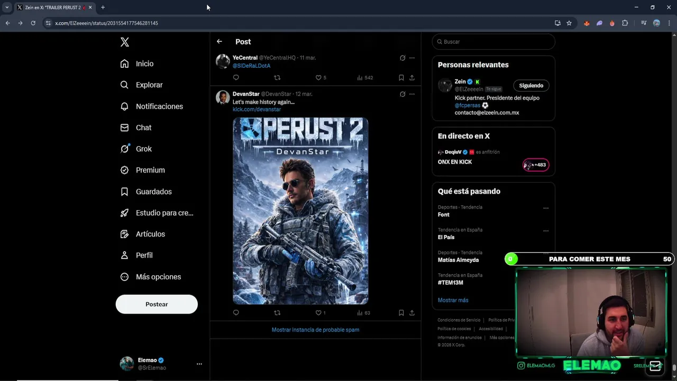677x381 pixels.
Task: Repost YeCentral's post
Action: point(277,77)
